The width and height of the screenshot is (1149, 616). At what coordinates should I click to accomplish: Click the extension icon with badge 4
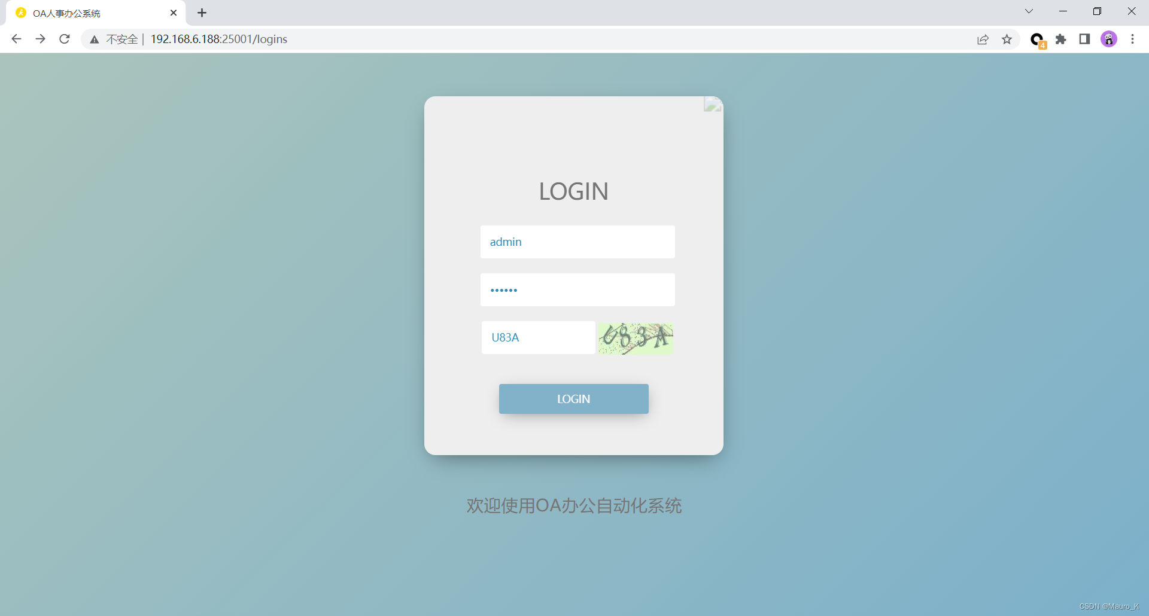[x=1036, y=39]
